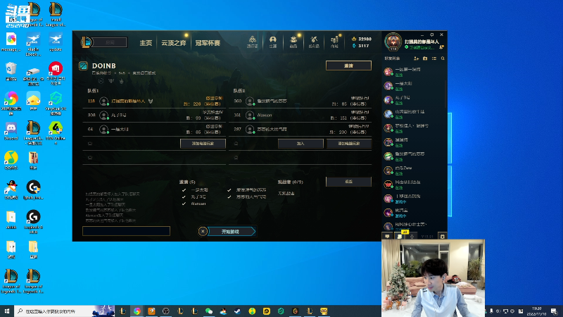Click the DOINB lobby title text
The image size is (563, 317).
pyautogui.click(x=103, y=66)
